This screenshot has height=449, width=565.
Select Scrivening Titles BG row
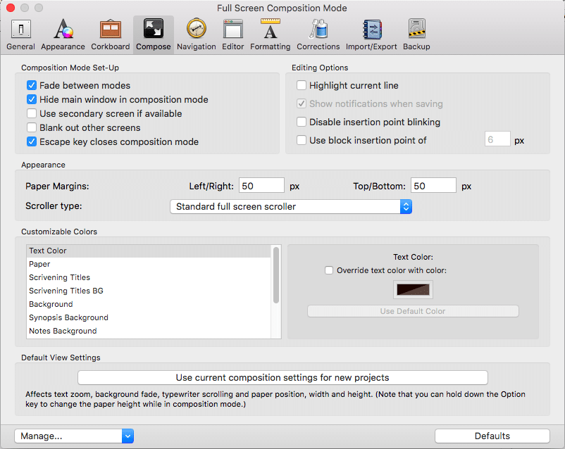[149, 291]
